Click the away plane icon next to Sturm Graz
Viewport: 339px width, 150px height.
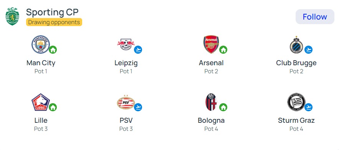[x=308, y=107]
